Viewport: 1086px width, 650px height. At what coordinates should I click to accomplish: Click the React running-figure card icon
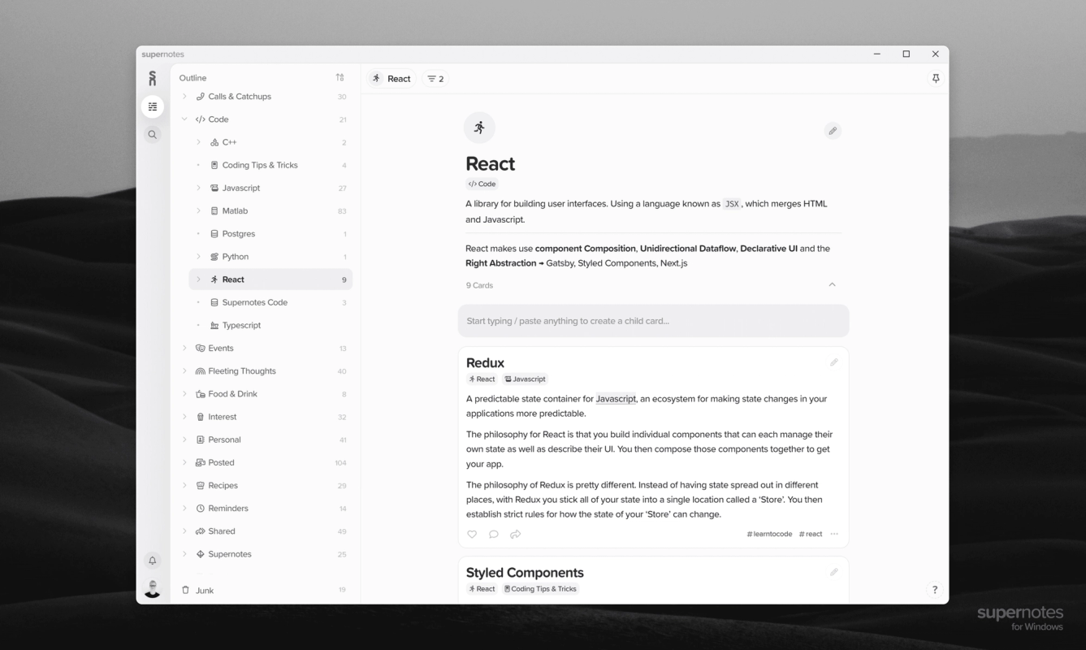479,128
